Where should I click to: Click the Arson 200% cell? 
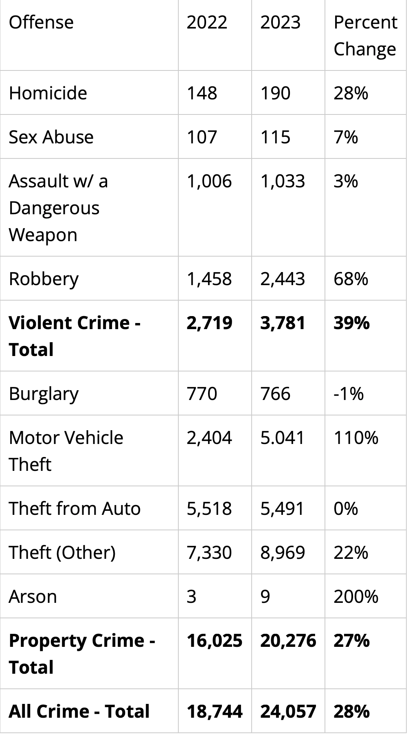[x=356, y=596]
